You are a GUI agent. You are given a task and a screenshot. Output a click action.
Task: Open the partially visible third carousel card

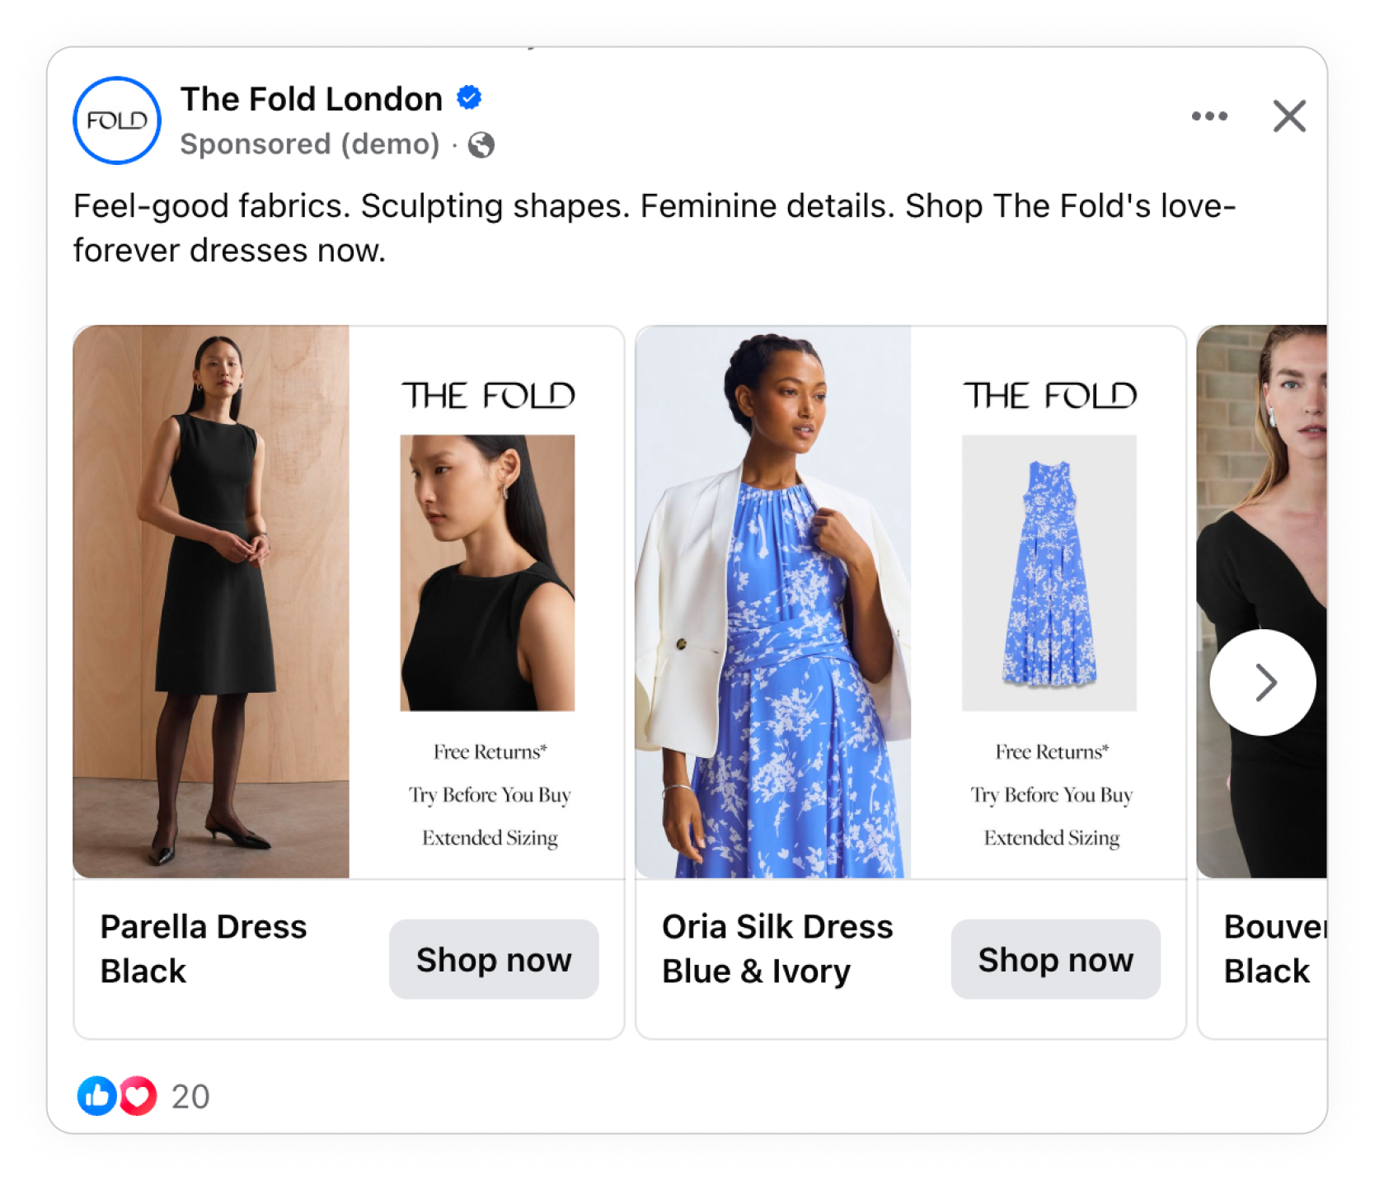[1261, 948]
